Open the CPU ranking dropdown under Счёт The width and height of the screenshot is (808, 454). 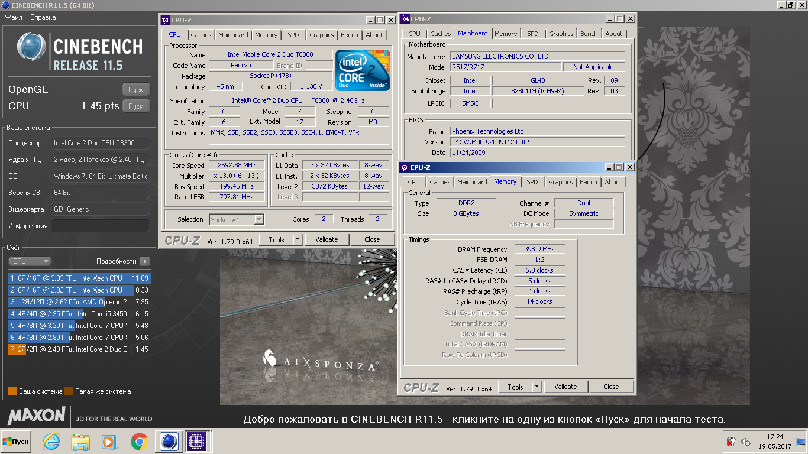[x=30, y=261]
